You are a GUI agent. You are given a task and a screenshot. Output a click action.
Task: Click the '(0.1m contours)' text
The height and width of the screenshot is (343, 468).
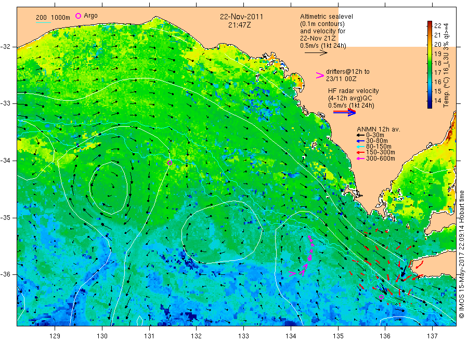click(322, 24)
